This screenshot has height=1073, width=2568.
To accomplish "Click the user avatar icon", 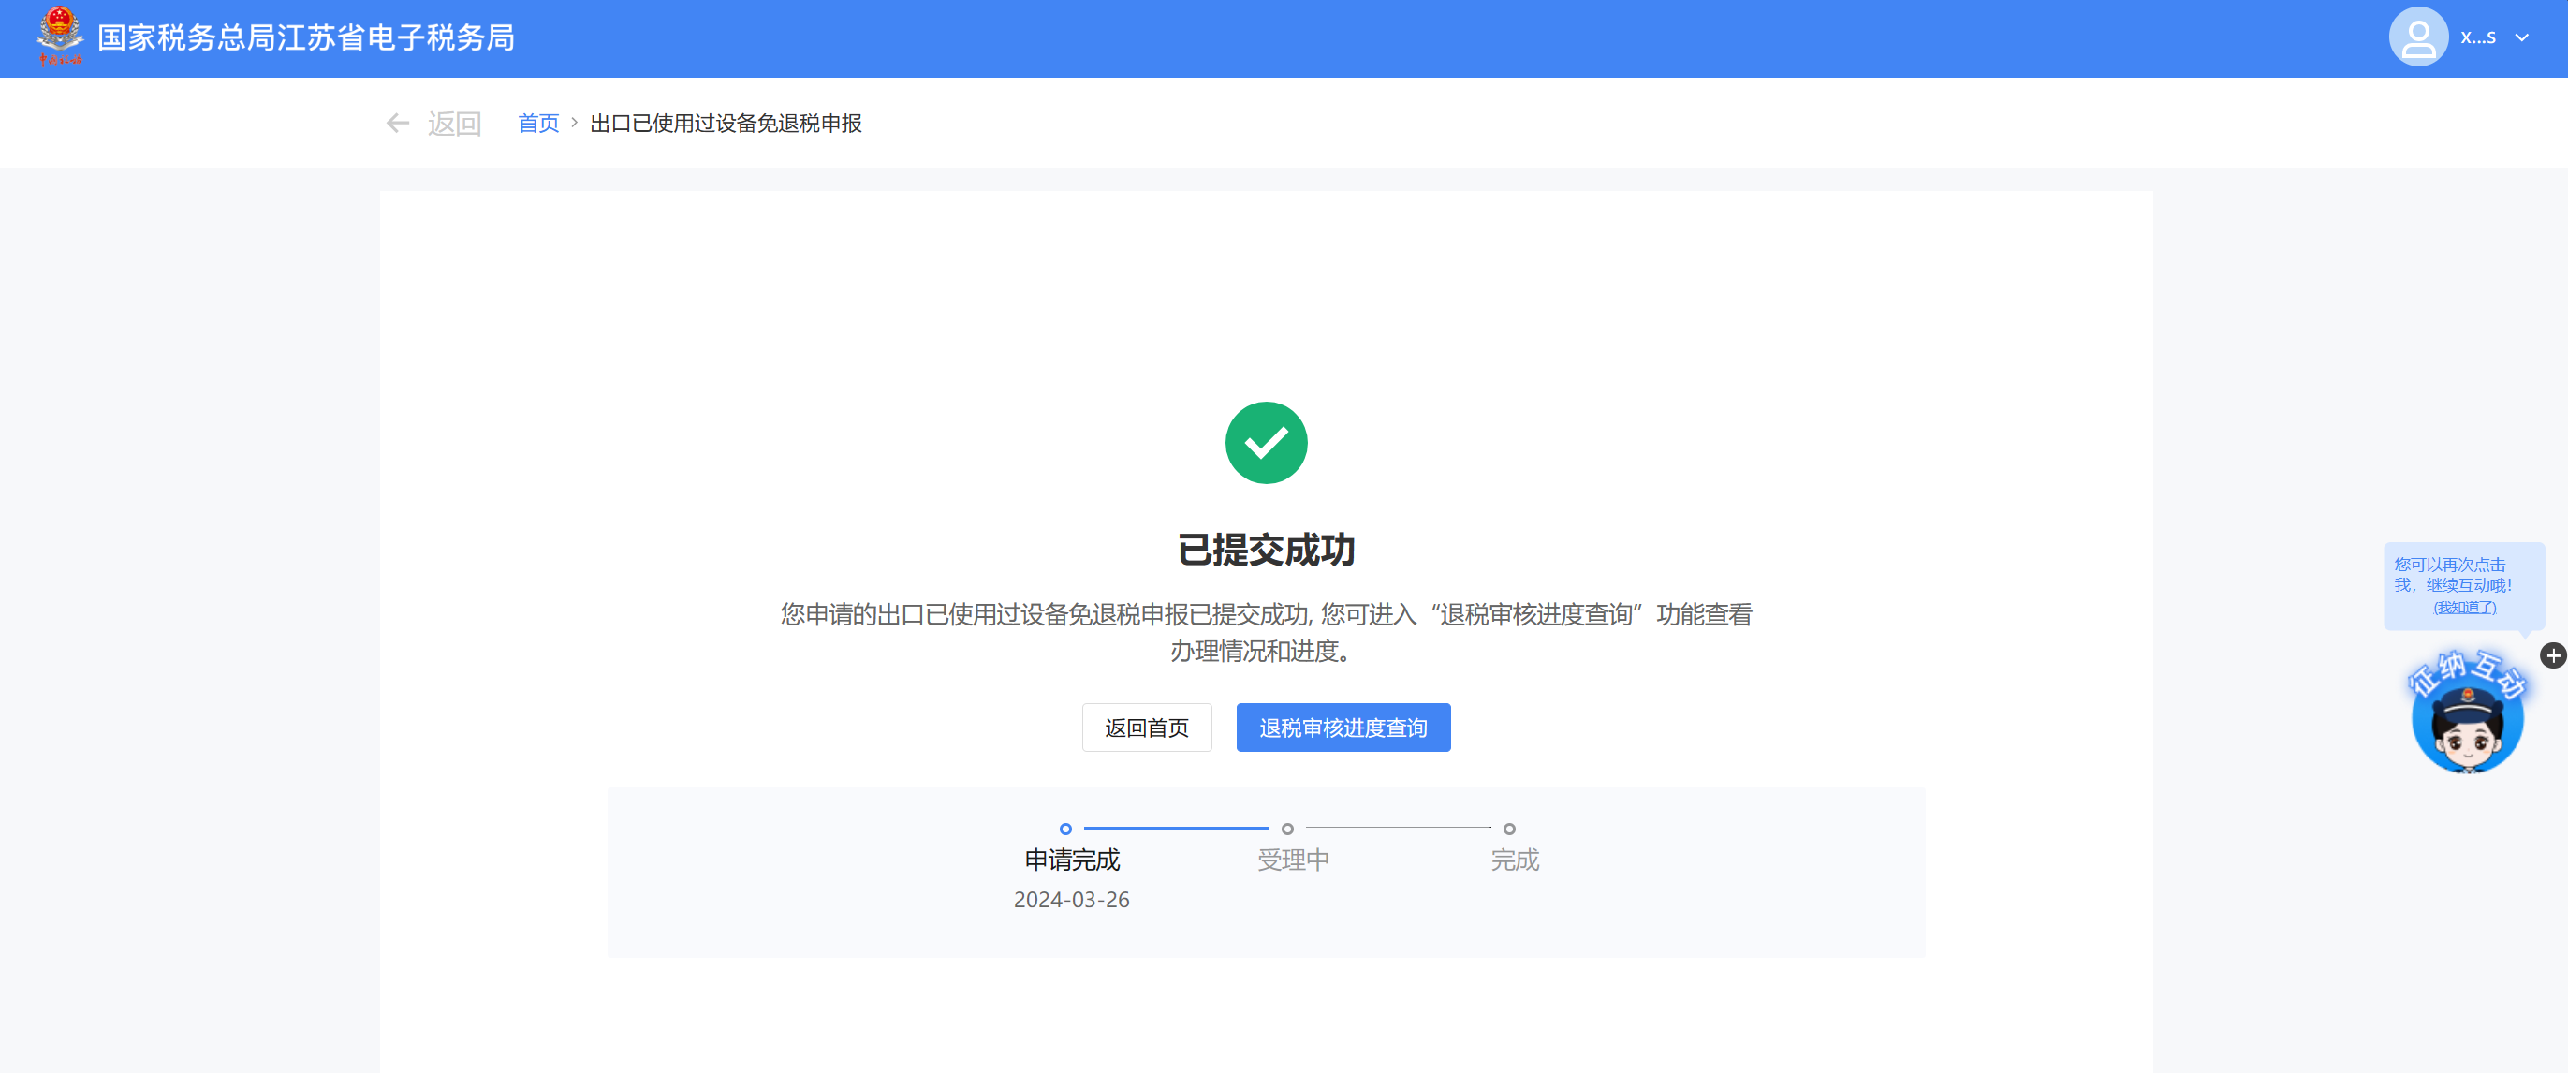I will 2417,37.
